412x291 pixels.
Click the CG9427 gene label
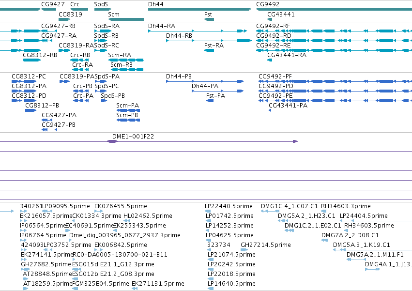pyautogui.click(x=53, y=4)
